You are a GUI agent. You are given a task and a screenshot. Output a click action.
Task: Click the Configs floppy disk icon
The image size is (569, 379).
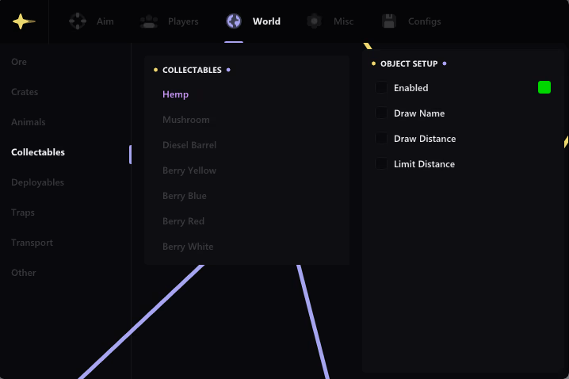[x=389, y=21]
